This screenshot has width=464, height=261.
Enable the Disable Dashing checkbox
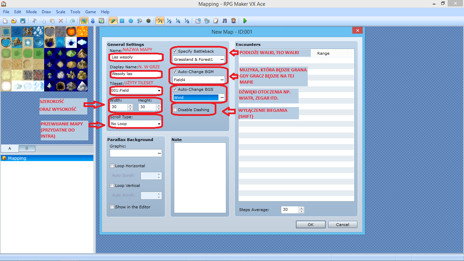175,110
